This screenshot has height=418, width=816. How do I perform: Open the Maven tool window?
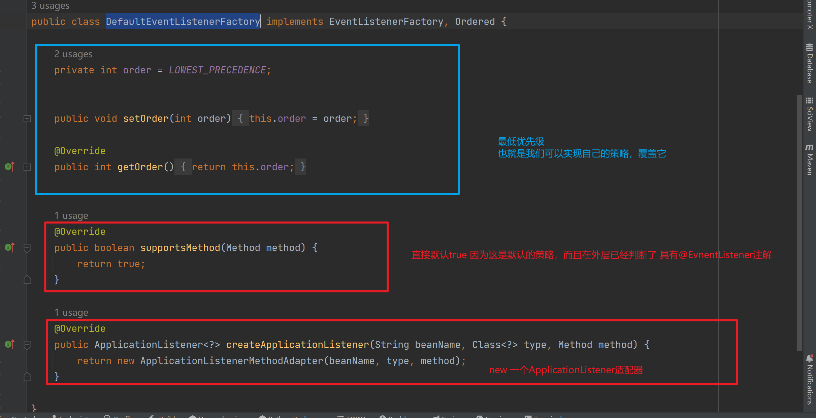click(810, 160)
